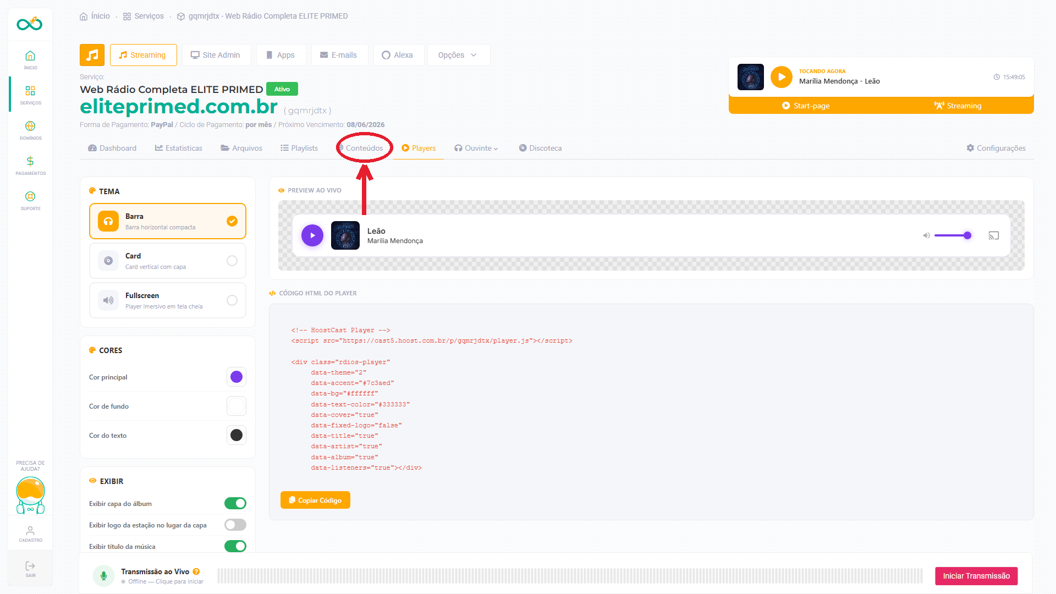Expand the Opções dropdown

(x=458, y=55)
